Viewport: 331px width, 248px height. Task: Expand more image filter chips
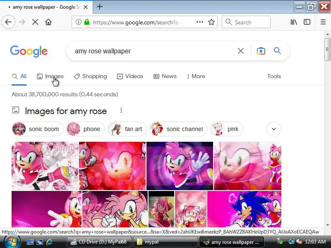[274, 129]
